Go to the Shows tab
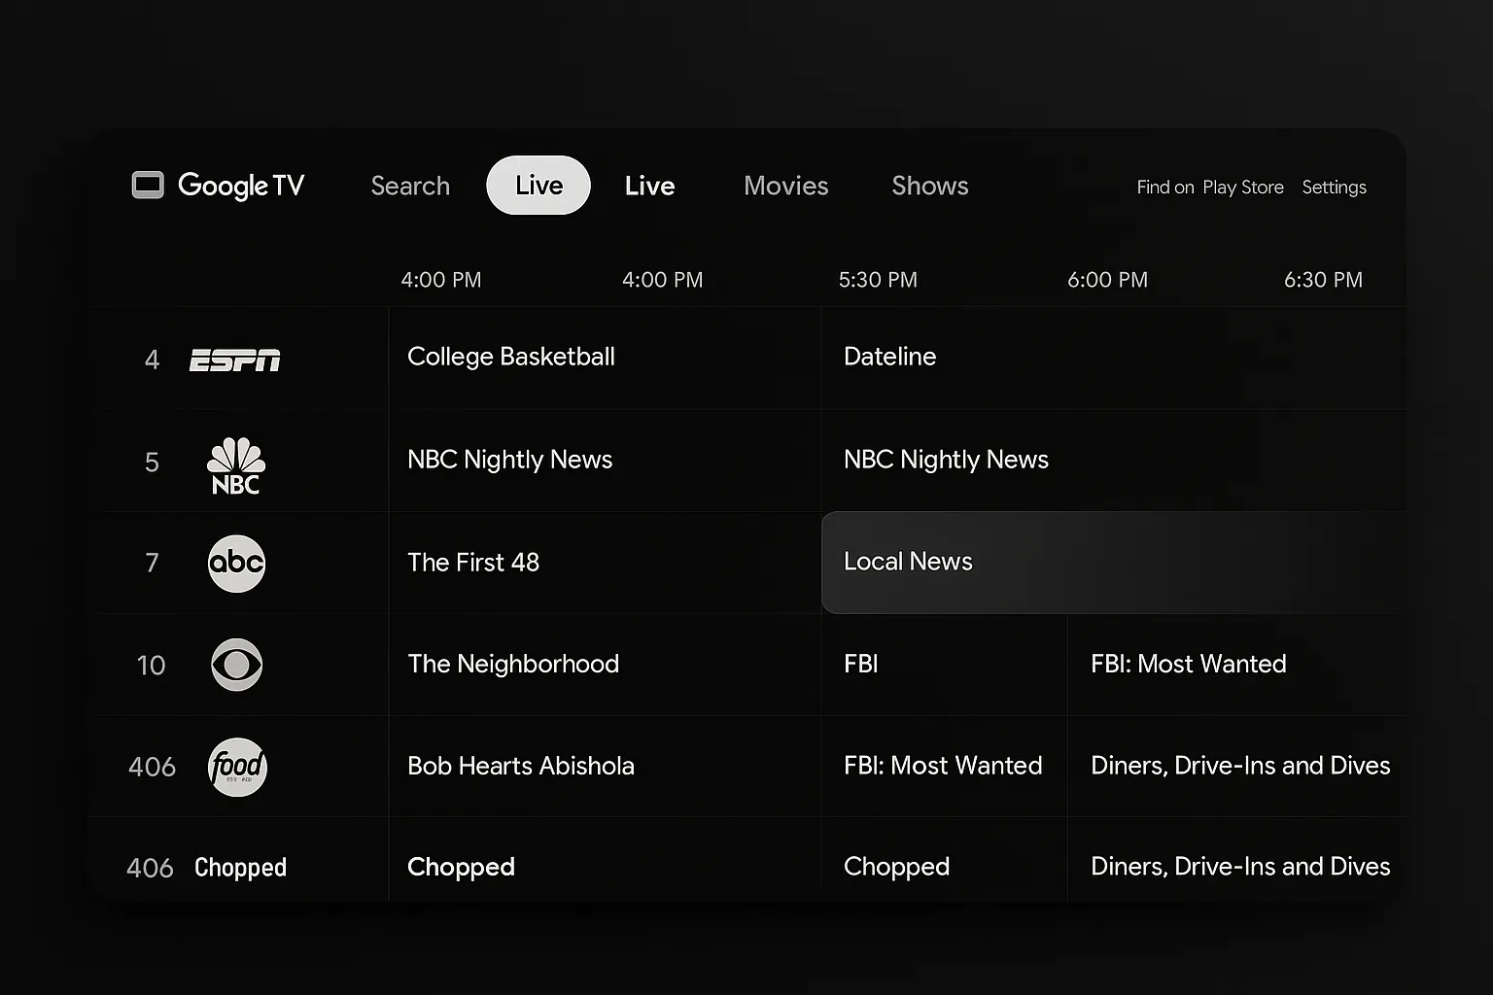 point(929,186)
